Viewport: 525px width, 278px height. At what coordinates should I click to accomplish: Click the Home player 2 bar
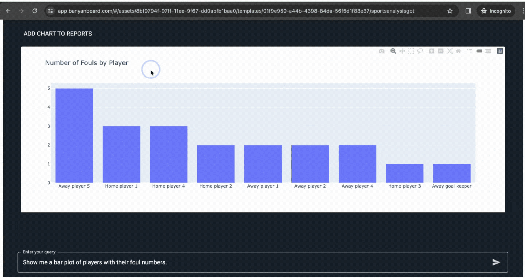pyautogui.click(x=216, y=164)
